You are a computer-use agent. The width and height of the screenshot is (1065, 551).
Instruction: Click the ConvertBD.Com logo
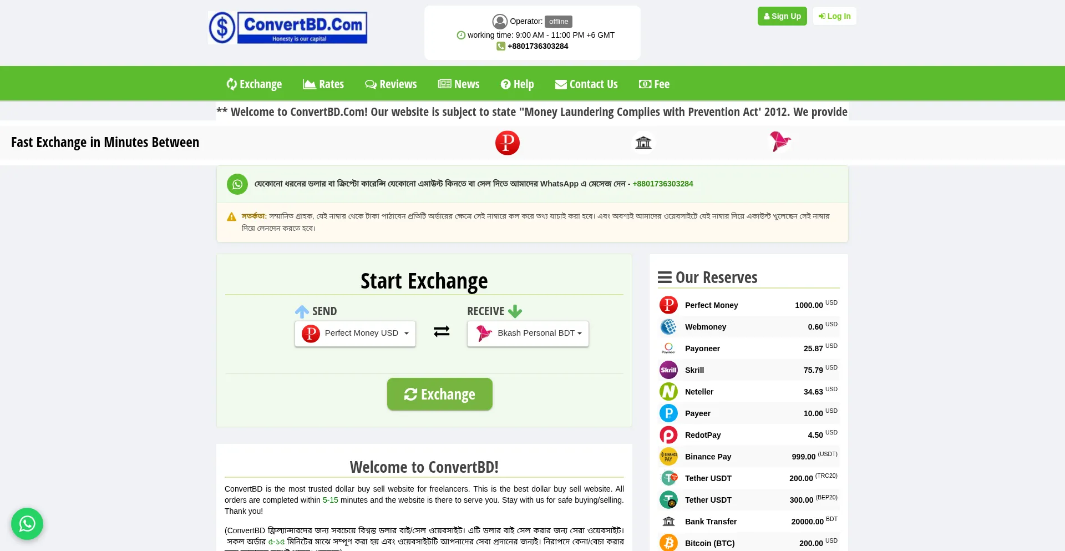288,28
